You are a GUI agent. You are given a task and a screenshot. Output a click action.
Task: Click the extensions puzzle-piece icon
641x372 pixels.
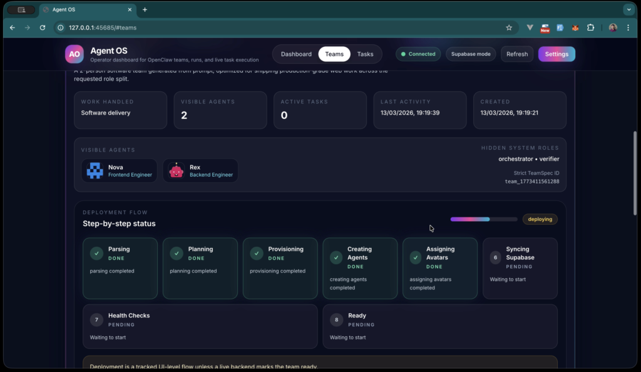click(x=590, y=28)
